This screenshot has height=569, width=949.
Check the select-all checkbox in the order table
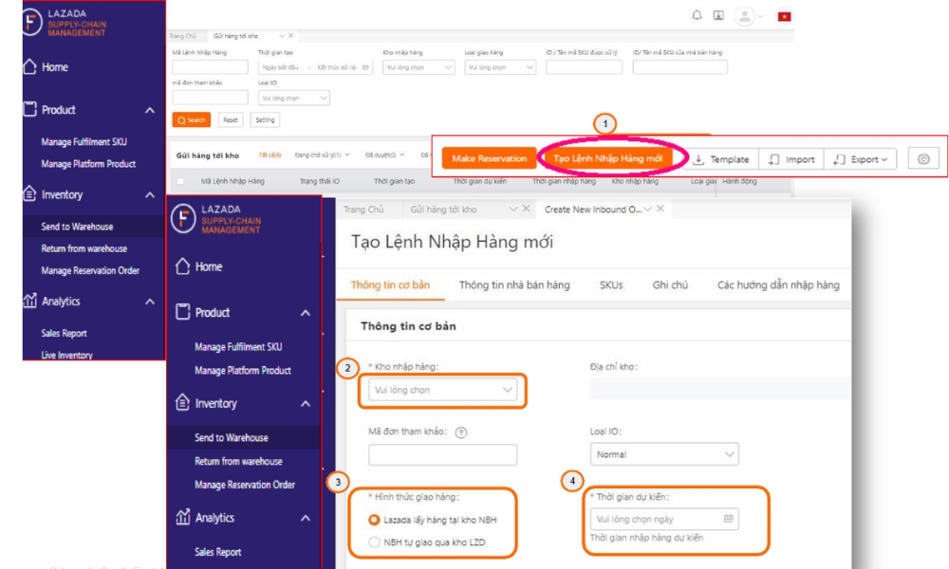tap(181, 182)
